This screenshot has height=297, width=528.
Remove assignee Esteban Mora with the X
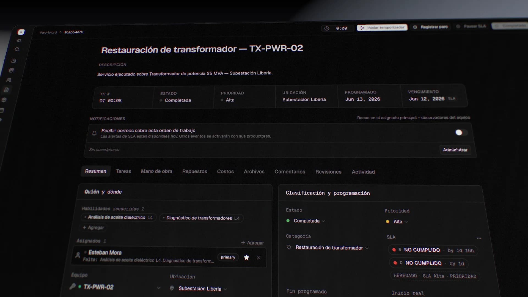[x=259, y=258]
